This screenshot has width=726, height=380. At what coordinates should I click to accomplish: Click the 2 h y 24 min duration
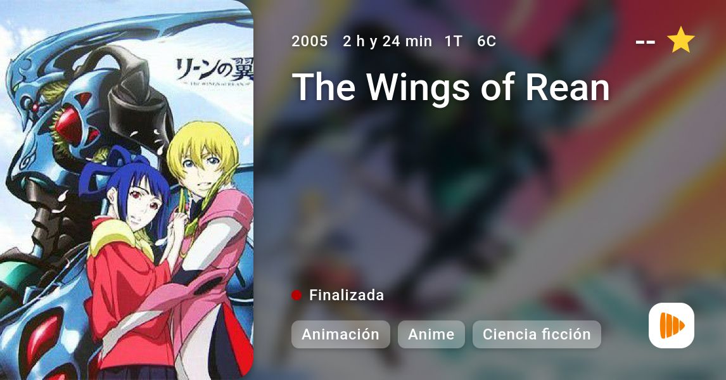point(387,41)
